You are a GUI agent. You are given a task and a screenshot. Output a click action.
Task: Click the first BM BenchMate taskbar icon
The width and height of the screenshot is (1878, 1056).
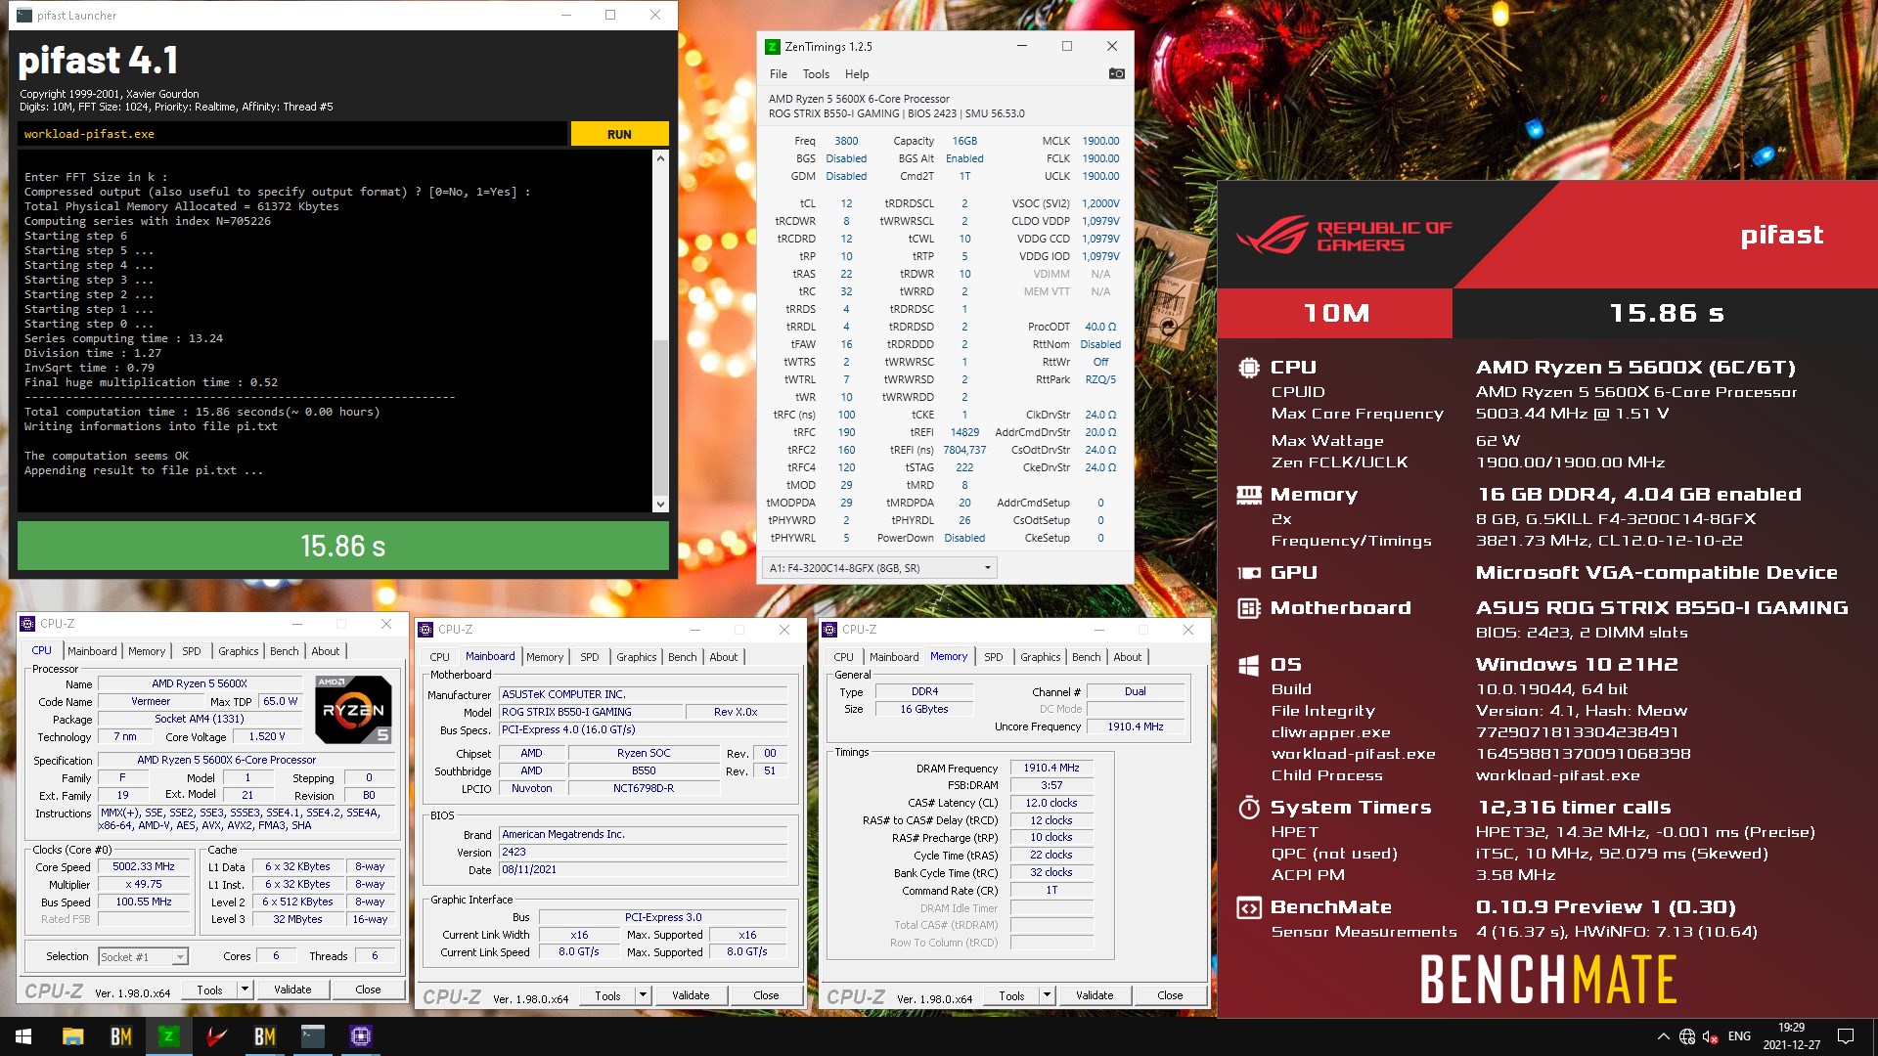point(120,1036)
